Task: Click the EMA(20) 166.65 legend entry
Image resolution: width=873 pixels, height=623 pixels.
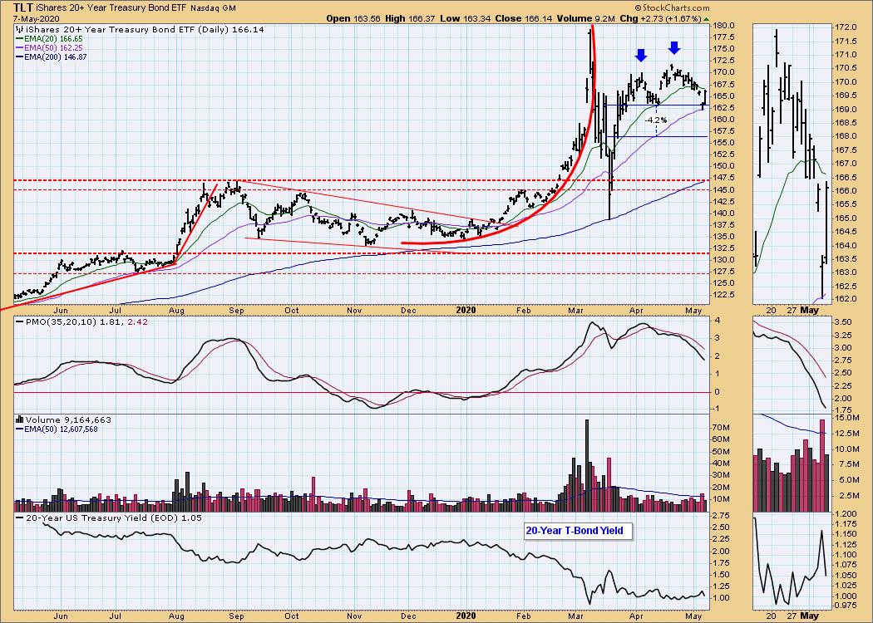Action: click(x=49, y=39)
